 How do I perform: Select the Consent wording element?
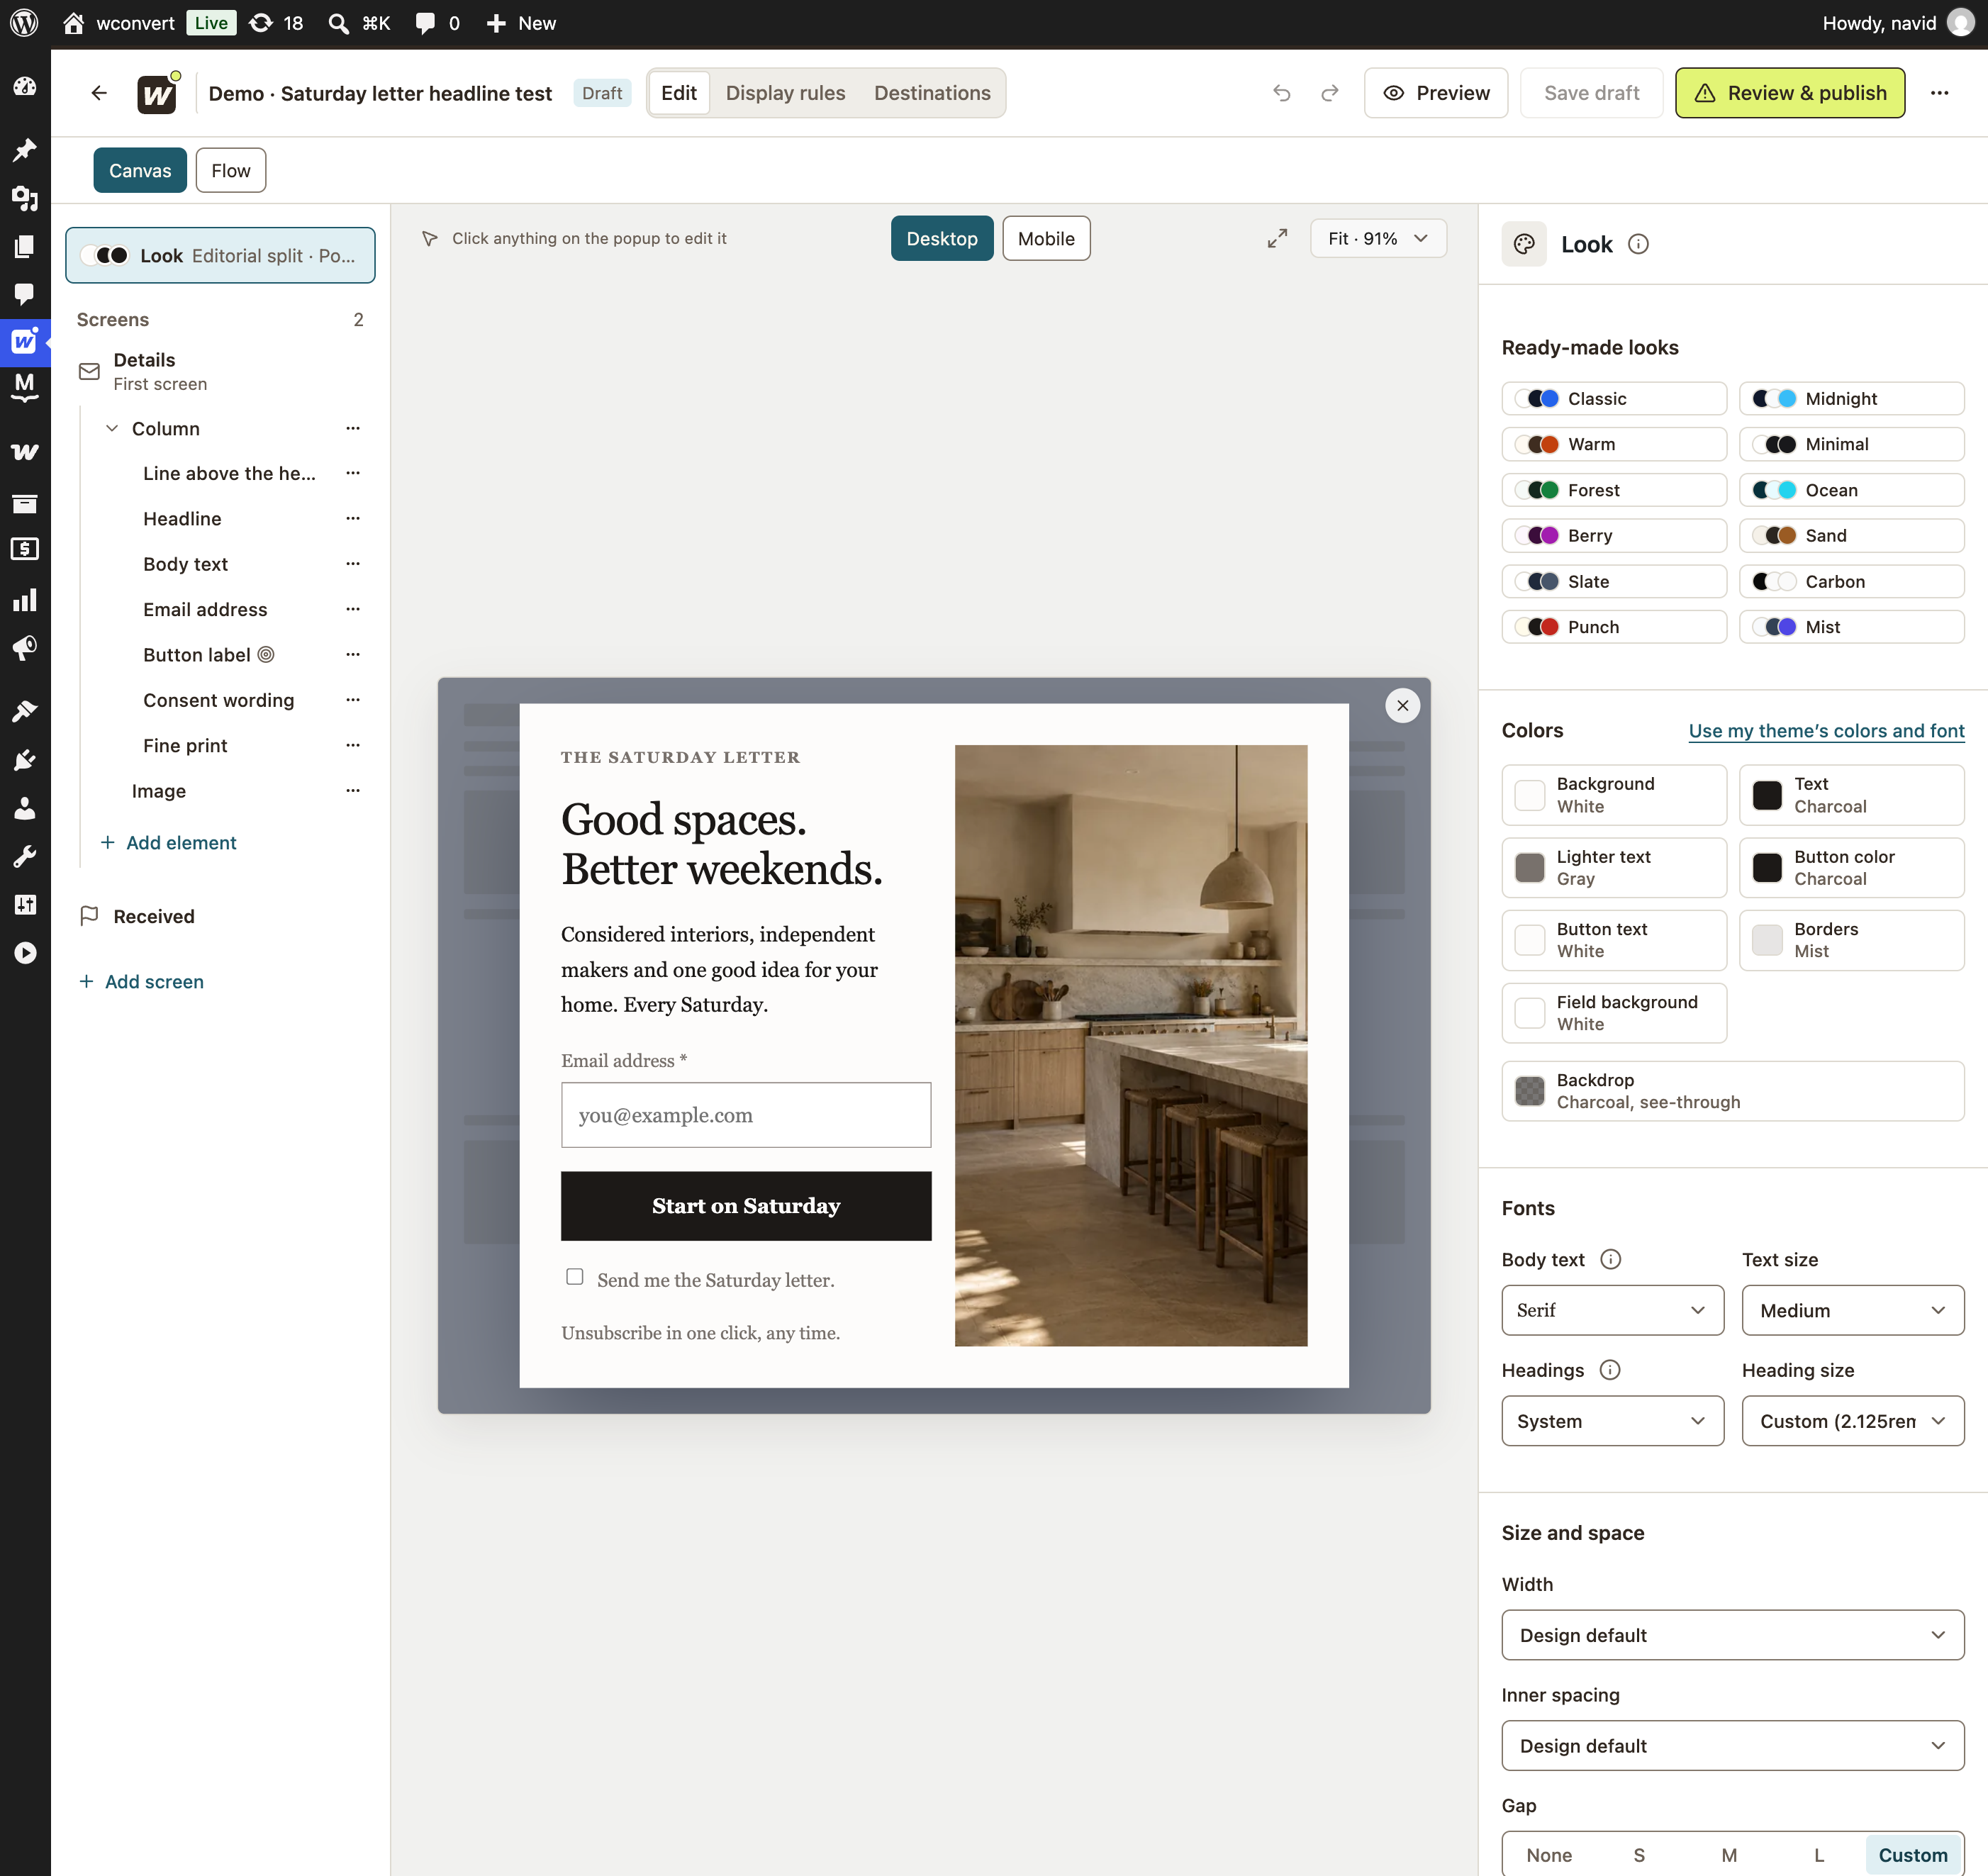coord(218,700)
